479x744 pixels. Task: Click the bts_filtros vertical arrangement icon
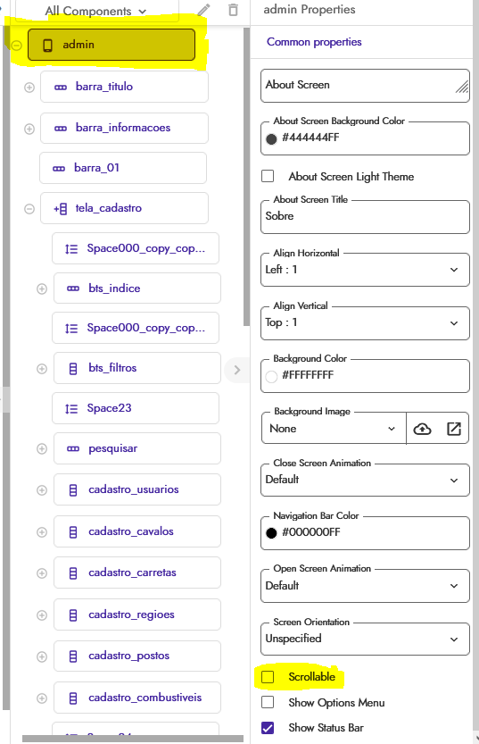click(73, 369)
